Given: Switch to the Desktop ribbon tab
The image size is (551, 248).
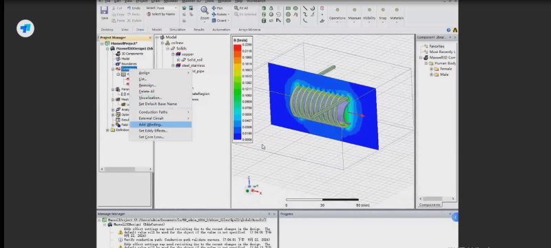Looking at the screenshot, I should 107,30.
